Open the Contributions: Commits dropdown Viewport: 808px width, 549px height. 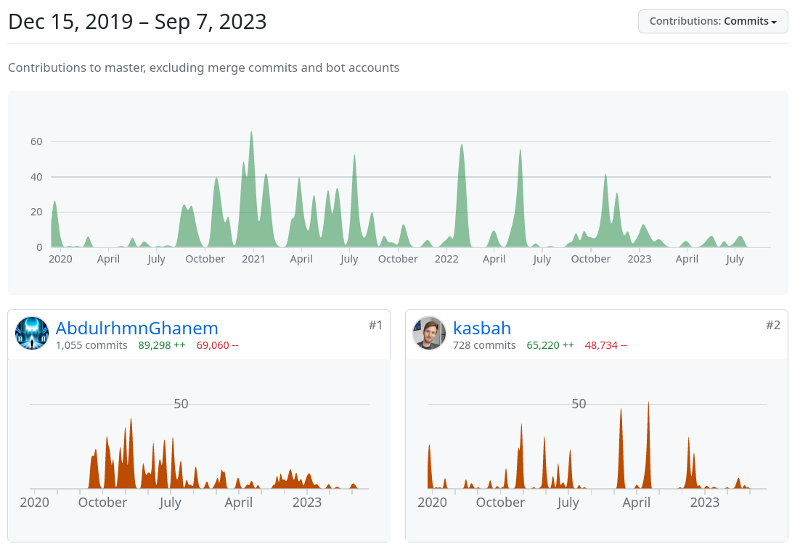(712, 22)
